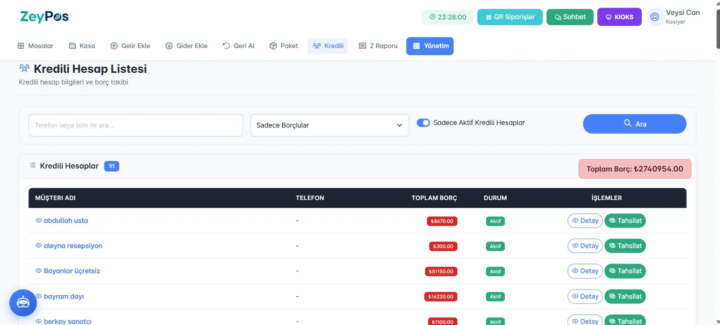
Task: Click the phone or name search field
Action: point(135,125)
